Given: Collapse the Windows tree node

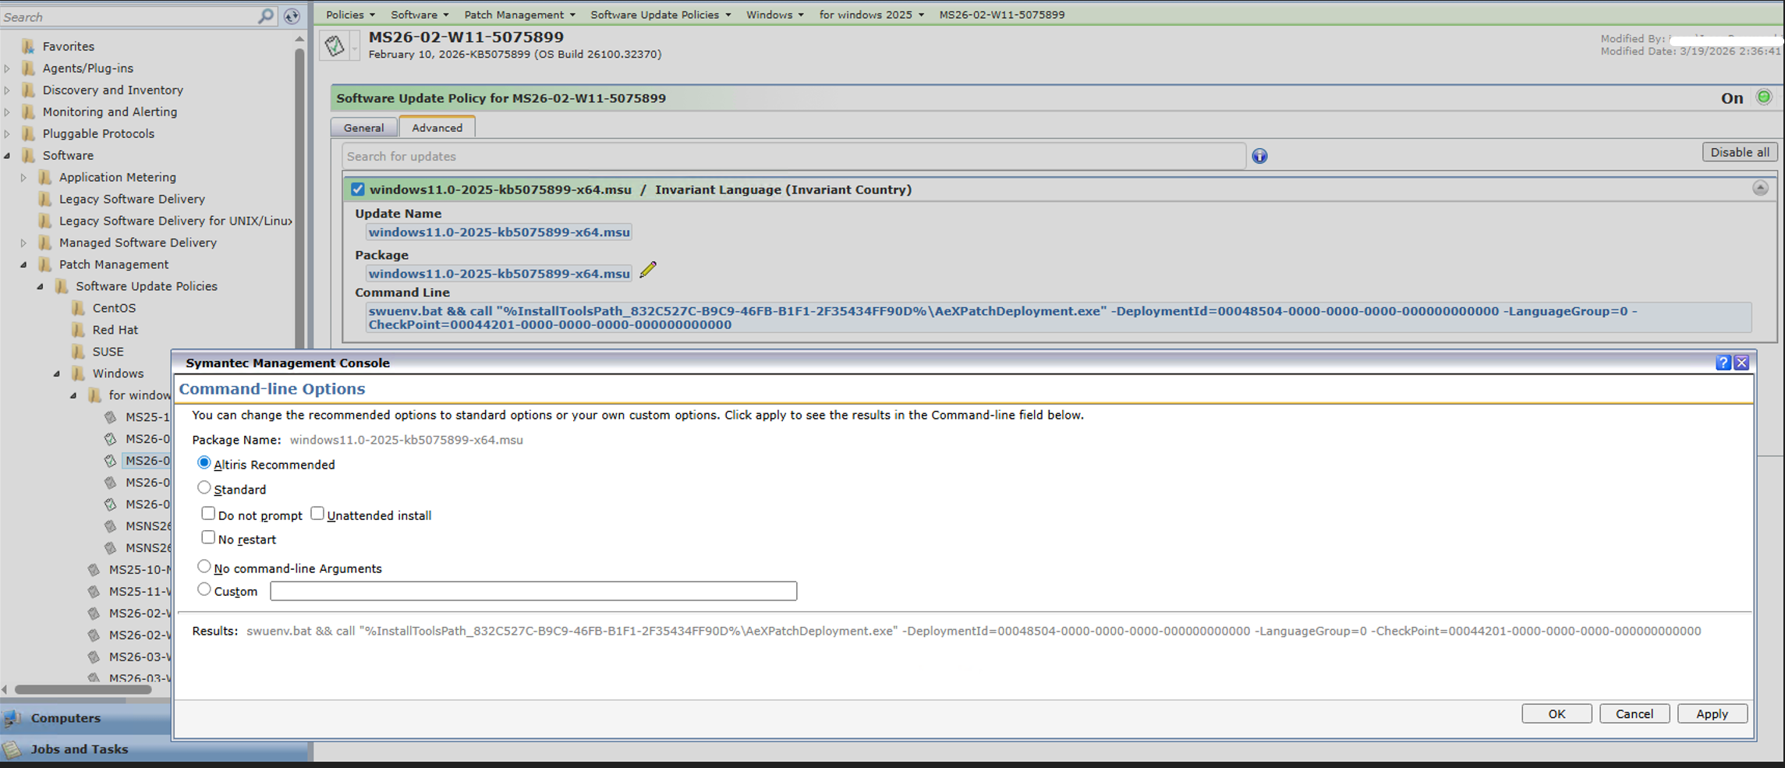Looking at the screenshot, I should (57, 373).
